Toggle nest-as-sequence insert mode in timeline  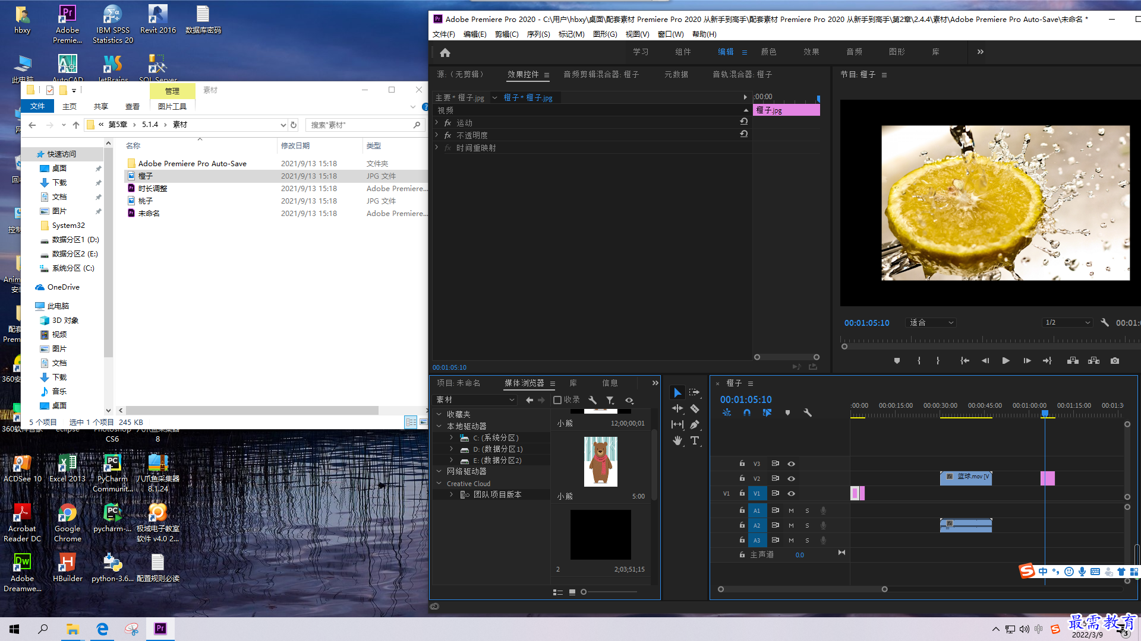pos(727,412)
